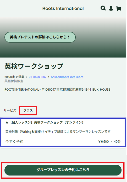Click the 英検ワークショップ heading
Image resolution: width=127 pixels, height=182 pixels.
tap(34, 66)
